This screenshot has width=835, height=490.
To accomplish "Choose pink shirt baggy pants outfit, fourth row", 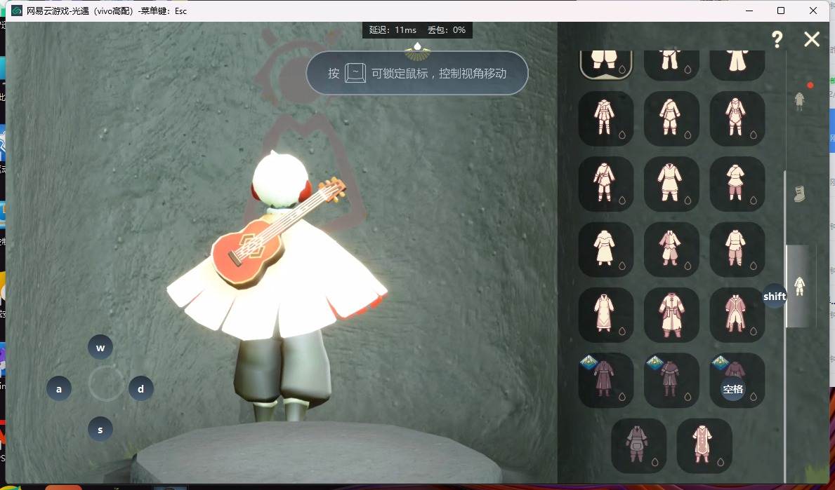I will [671, 250].
